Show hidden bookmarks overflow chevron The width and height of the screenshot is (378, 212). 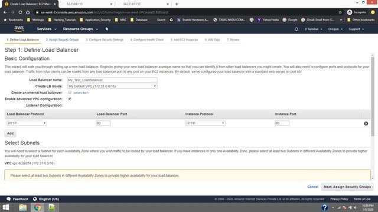341,19
